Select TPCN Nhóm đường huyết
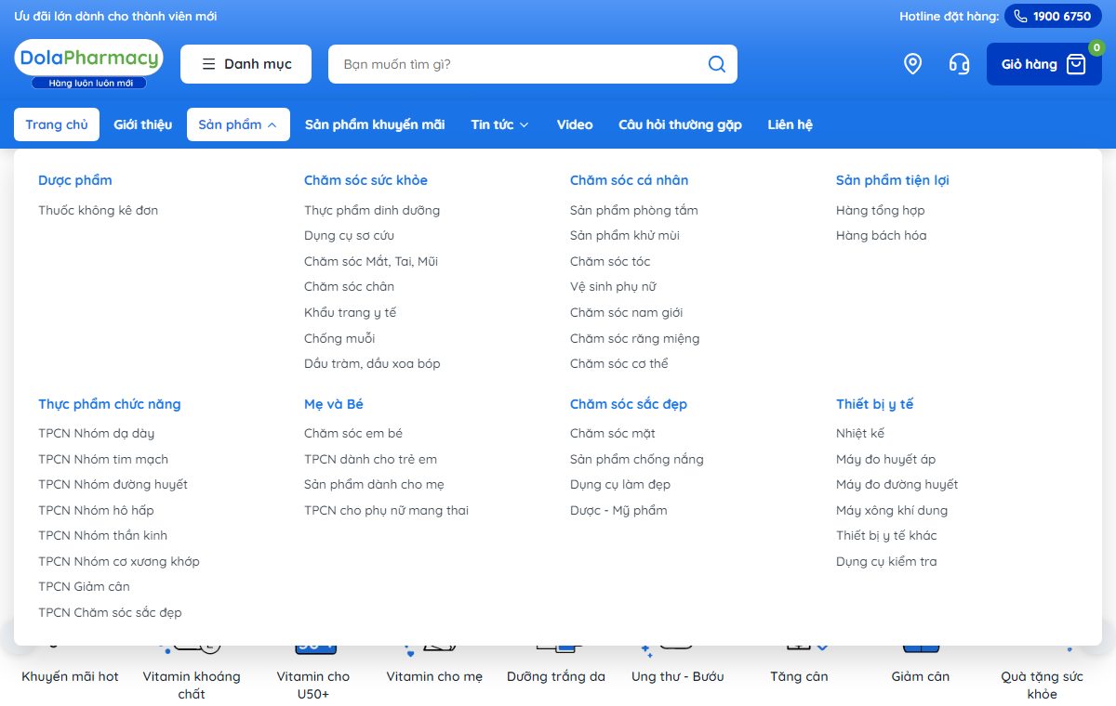 (113, 484)
